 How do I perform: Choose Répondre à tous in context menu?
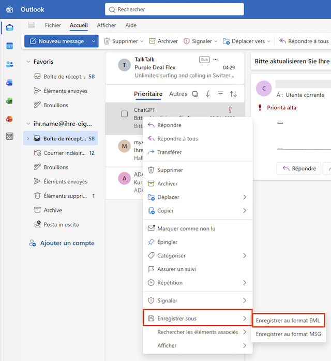coord(198,139)
